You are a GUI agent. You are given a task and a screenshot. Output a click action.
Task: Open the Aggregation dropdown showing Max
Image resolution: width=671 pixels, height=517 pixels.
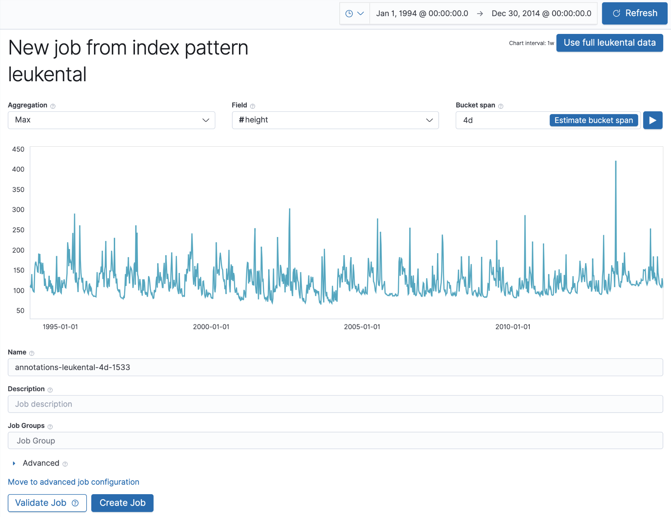pos(111,120)
